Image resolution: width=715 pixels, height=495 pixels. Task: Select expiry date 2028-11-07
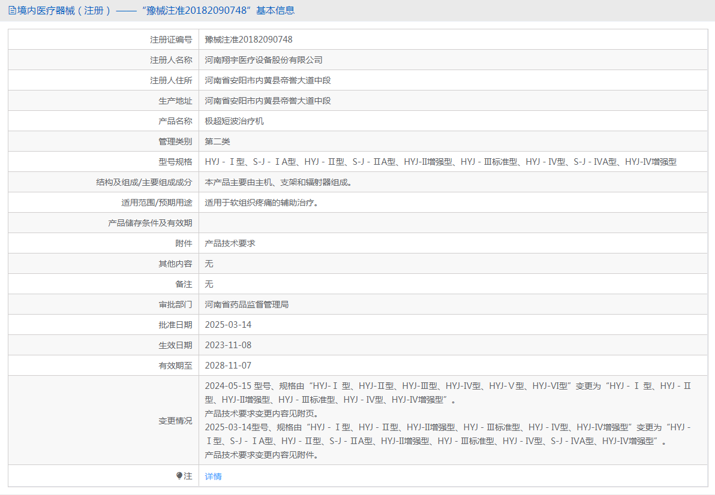(228, 366)
